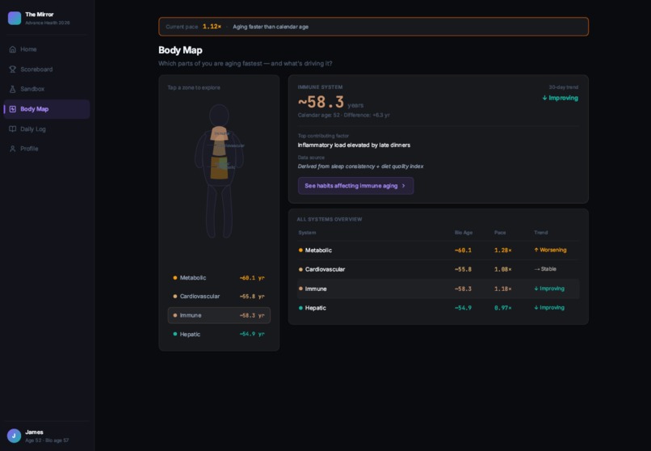
Task: Open Profile via its person icon
Action: pos(12,149)
